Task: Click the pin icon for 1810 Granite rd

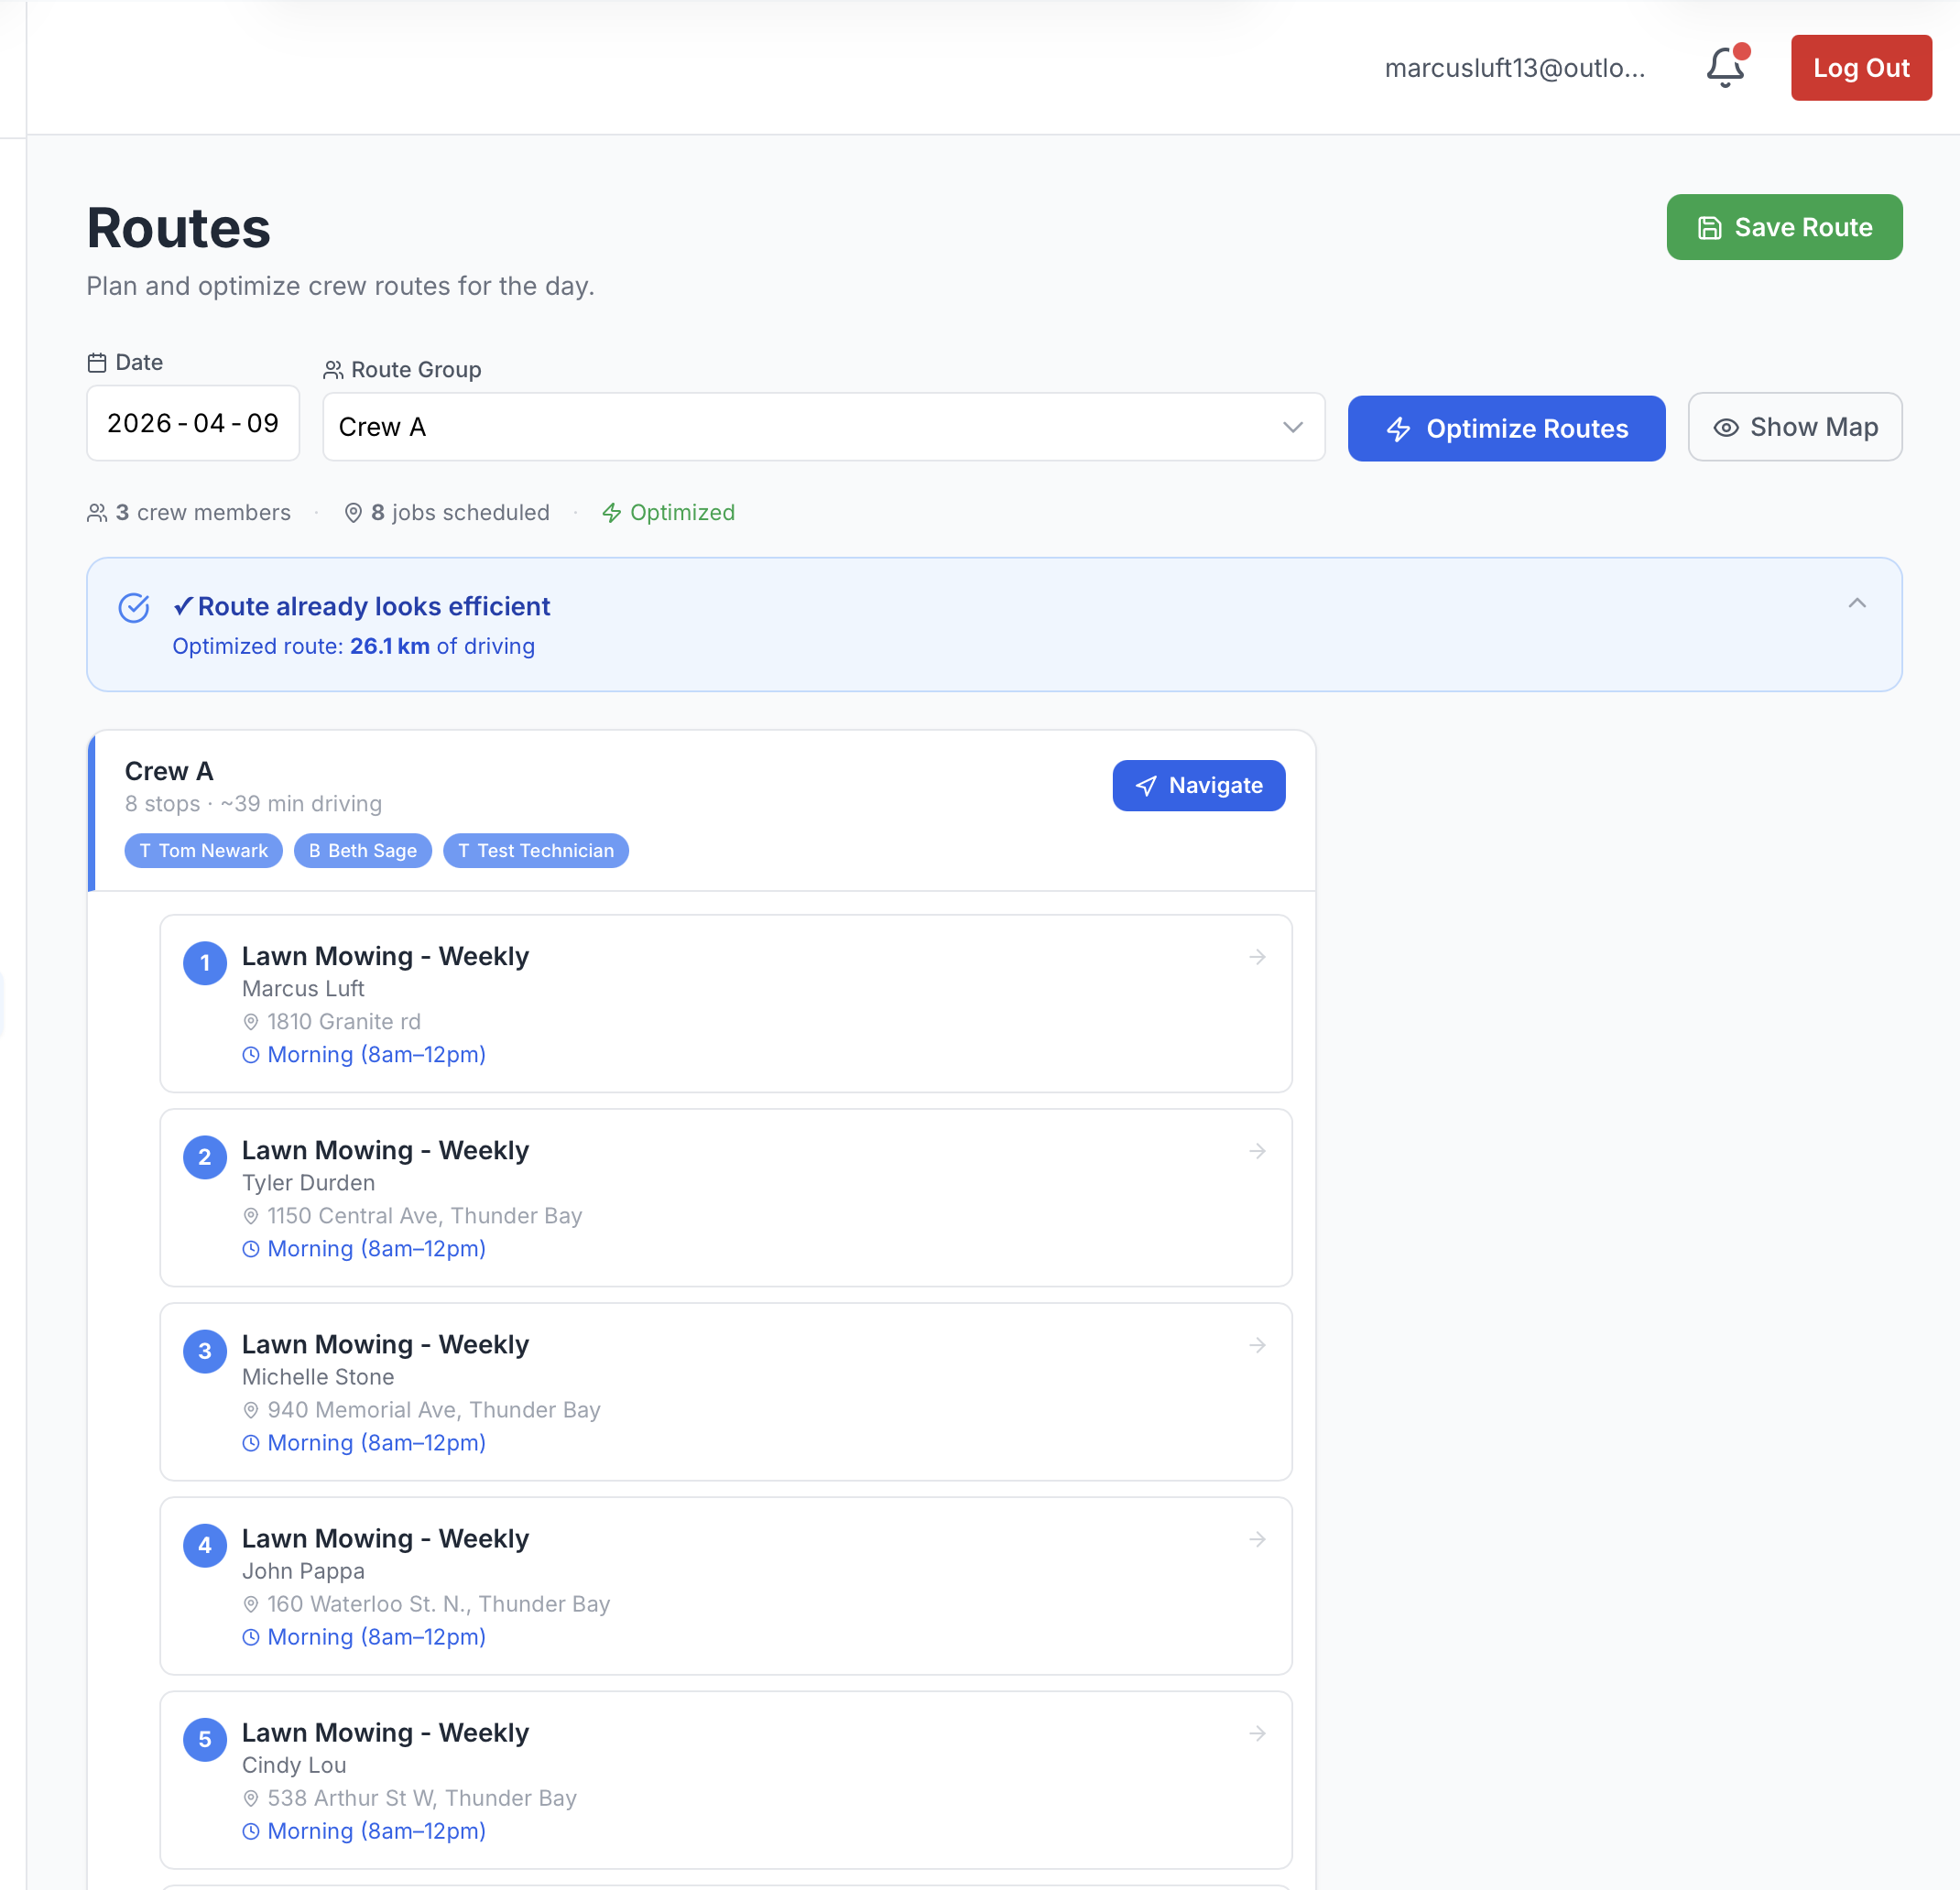Action: pos(251,1022)
